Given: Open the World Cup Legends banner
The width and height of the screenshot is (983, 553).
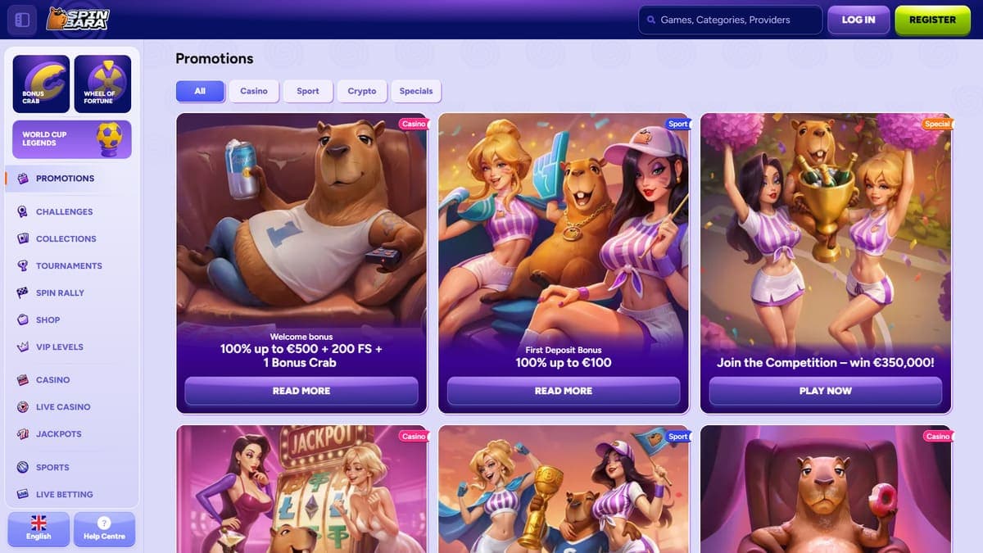Looking at the screenshot, I should pyautogui.click(x=71, y=138).
